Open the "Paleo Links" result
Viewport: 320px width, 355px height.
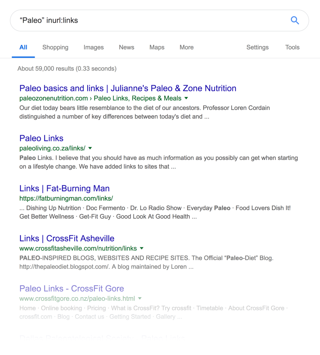pos(41,138)
